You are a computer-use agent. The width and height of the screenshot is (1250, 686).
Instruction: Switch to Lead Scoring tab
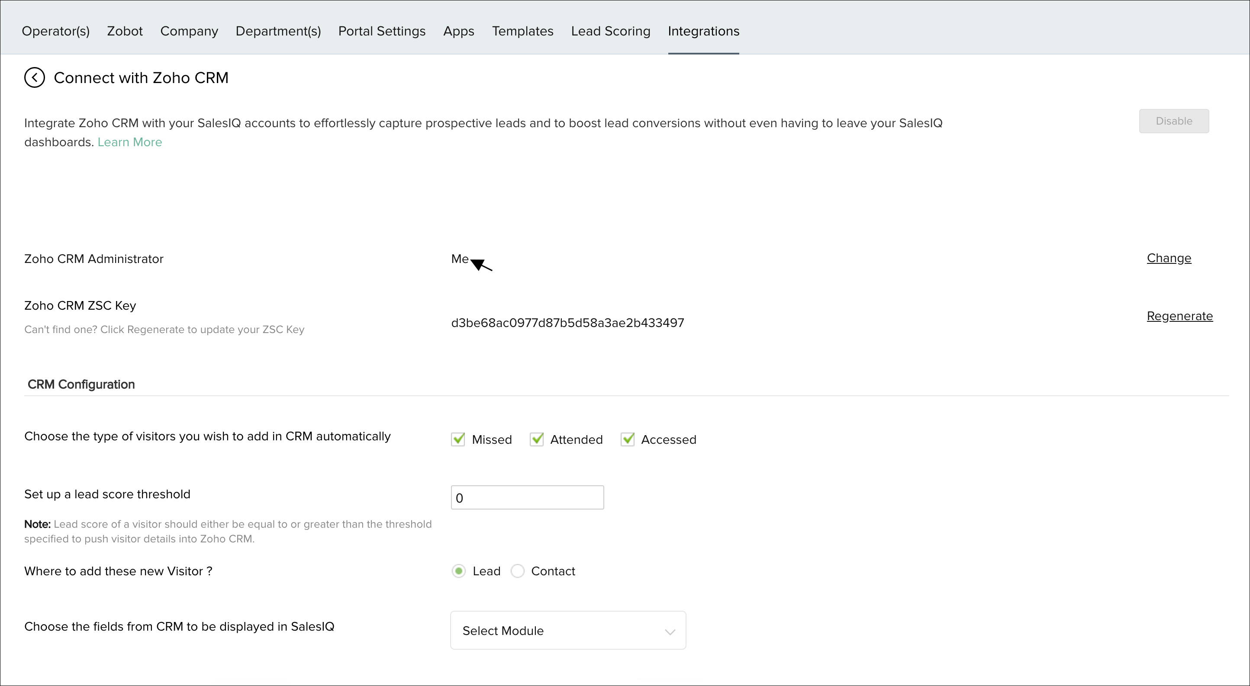pos(610,31)
